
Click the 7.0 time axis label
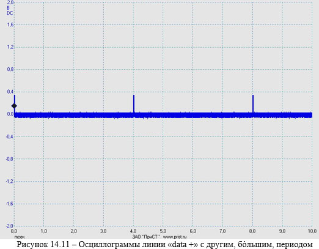tap(222, 231)
